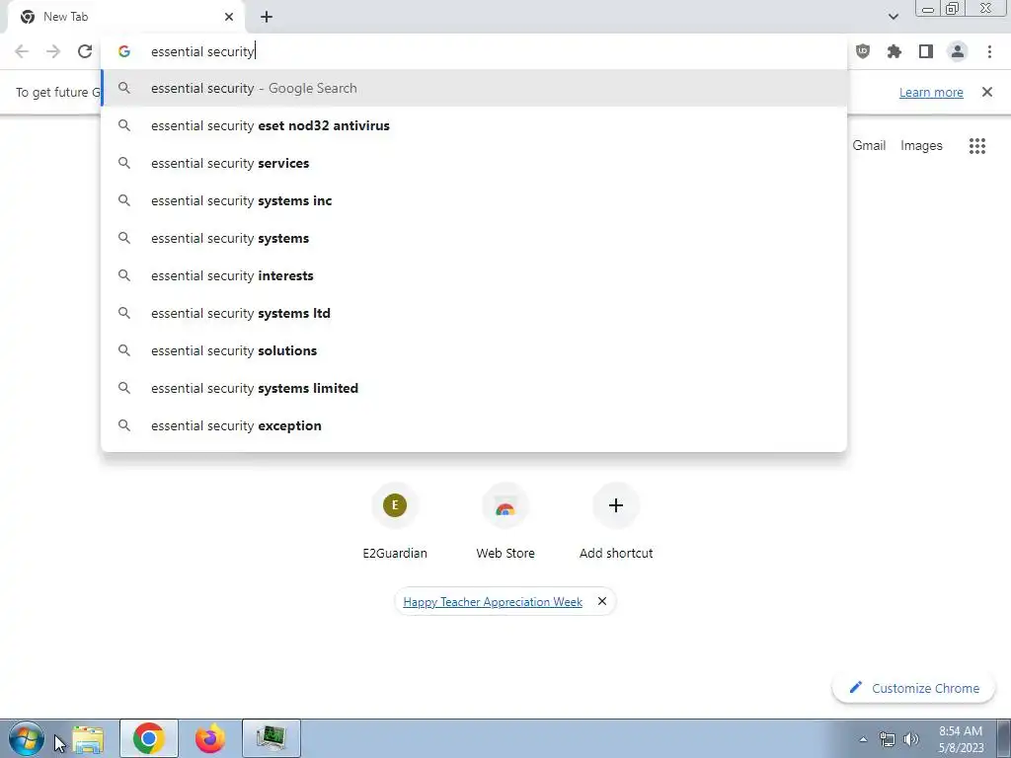Image resolution: width=1011 pixels, height=758 pixels.
Task: Switch to Chrome in the taskbar
Action: coord(149,738)
